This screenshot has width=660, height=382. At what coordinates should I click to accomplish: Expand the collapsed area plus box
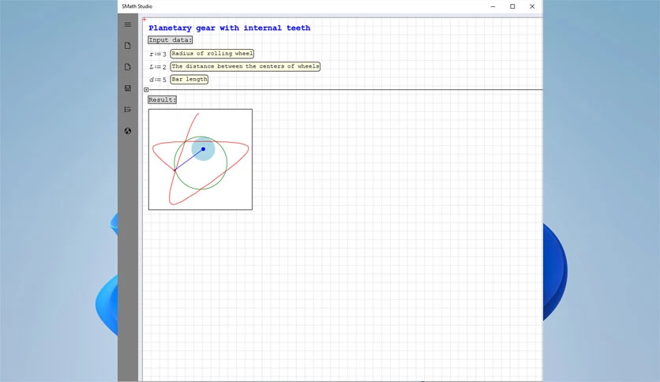click(146, 90)
